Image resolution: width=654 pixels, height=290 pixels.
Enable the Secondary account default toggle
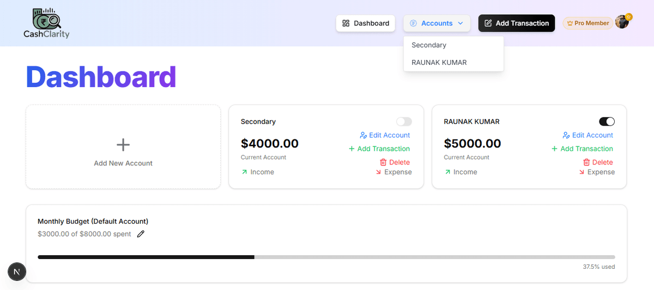(x=404, y=121)
